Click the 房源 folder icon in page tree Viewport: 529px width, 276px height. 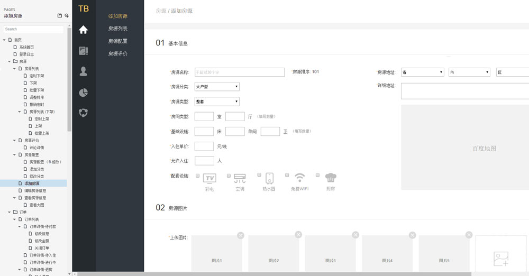(x=15, y=61)
